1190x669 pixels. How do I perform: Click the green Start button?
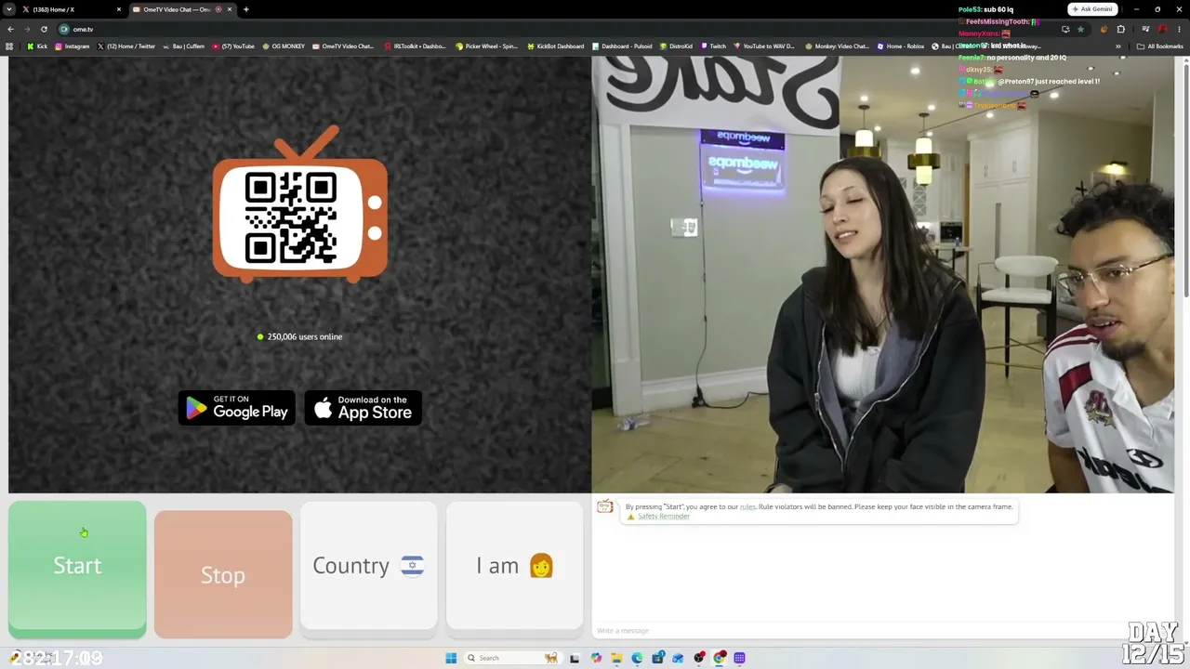(77, 569)
